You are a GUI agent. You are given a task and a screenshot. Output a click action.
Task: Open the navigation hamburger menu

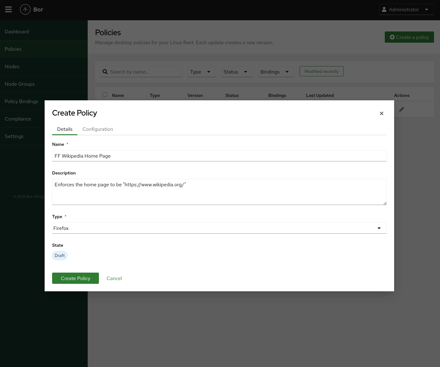pyautogui.click(x=8, y=9)
